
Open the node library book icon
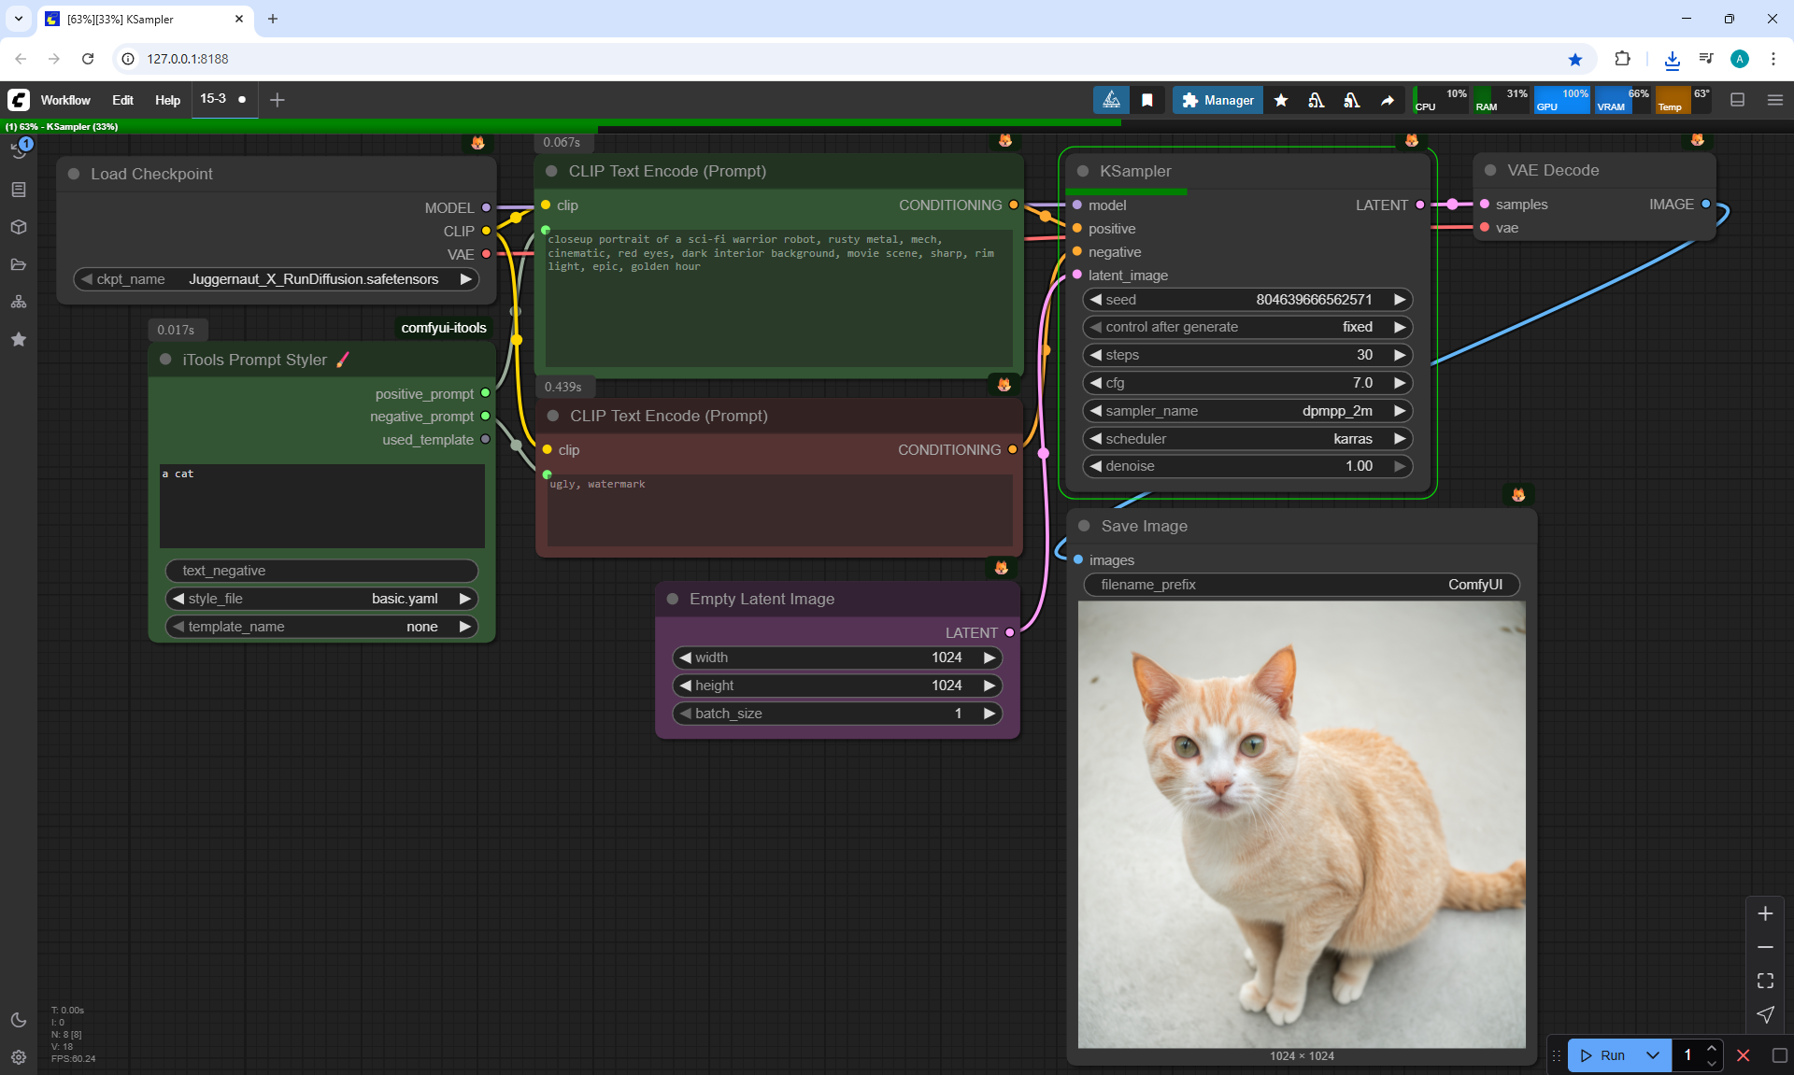(19, 190)
